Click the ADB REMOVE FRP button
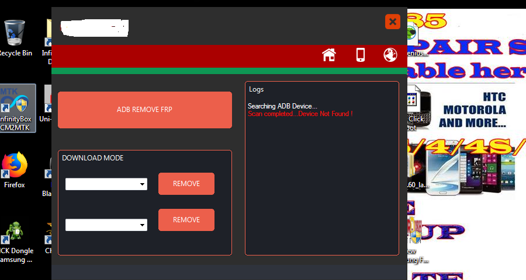526x280 pixels. point(145,110)
